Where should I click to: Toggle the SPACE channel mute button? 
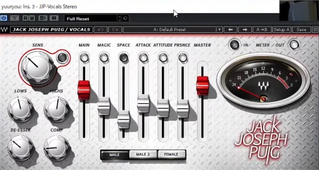(124, 58)
